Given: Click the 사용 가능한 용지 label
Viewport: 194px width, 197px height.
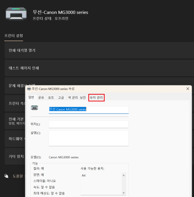Looking at the screenshot, I should coord(92,168).
